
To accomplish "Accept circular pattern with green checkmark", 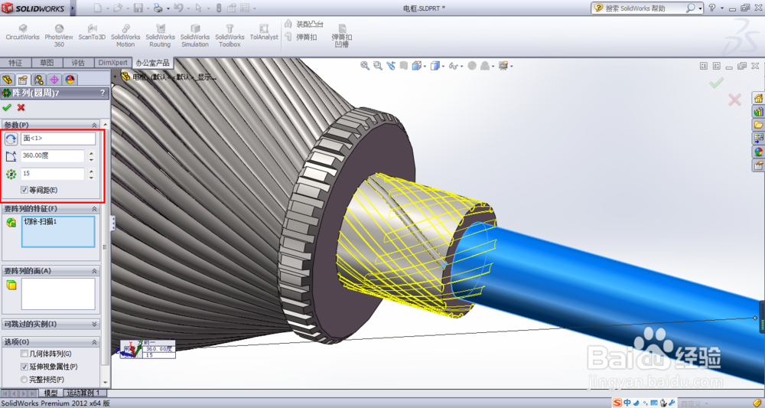I will pyautogui.click(x=7, y=107).
